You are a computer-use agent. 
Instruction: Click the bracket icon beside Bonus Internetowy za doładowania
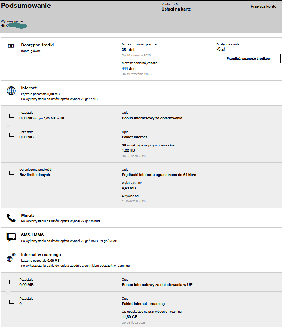(x=12, y=116)
